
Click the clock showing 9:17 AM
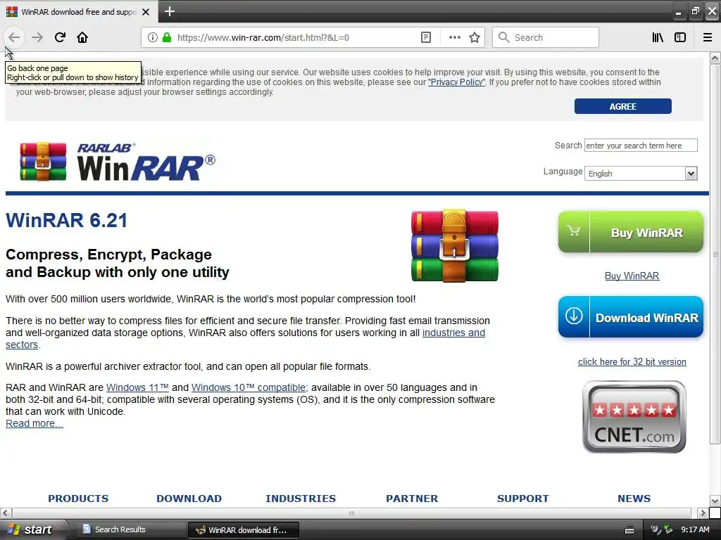tap(695, 529)
